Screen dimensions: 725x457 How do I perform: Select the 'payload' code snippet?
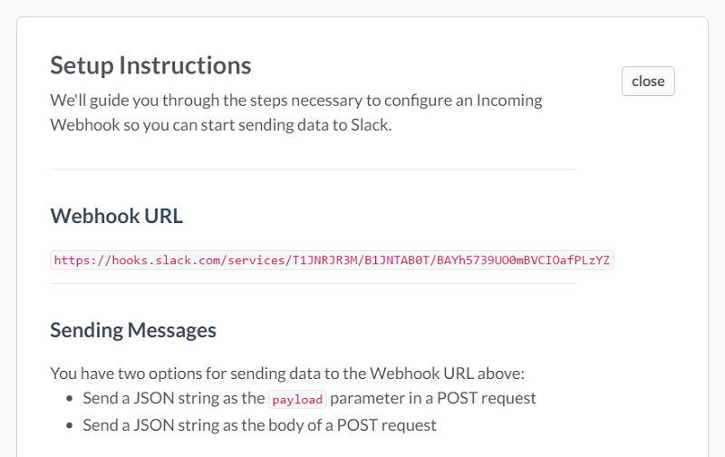(297, 399)
